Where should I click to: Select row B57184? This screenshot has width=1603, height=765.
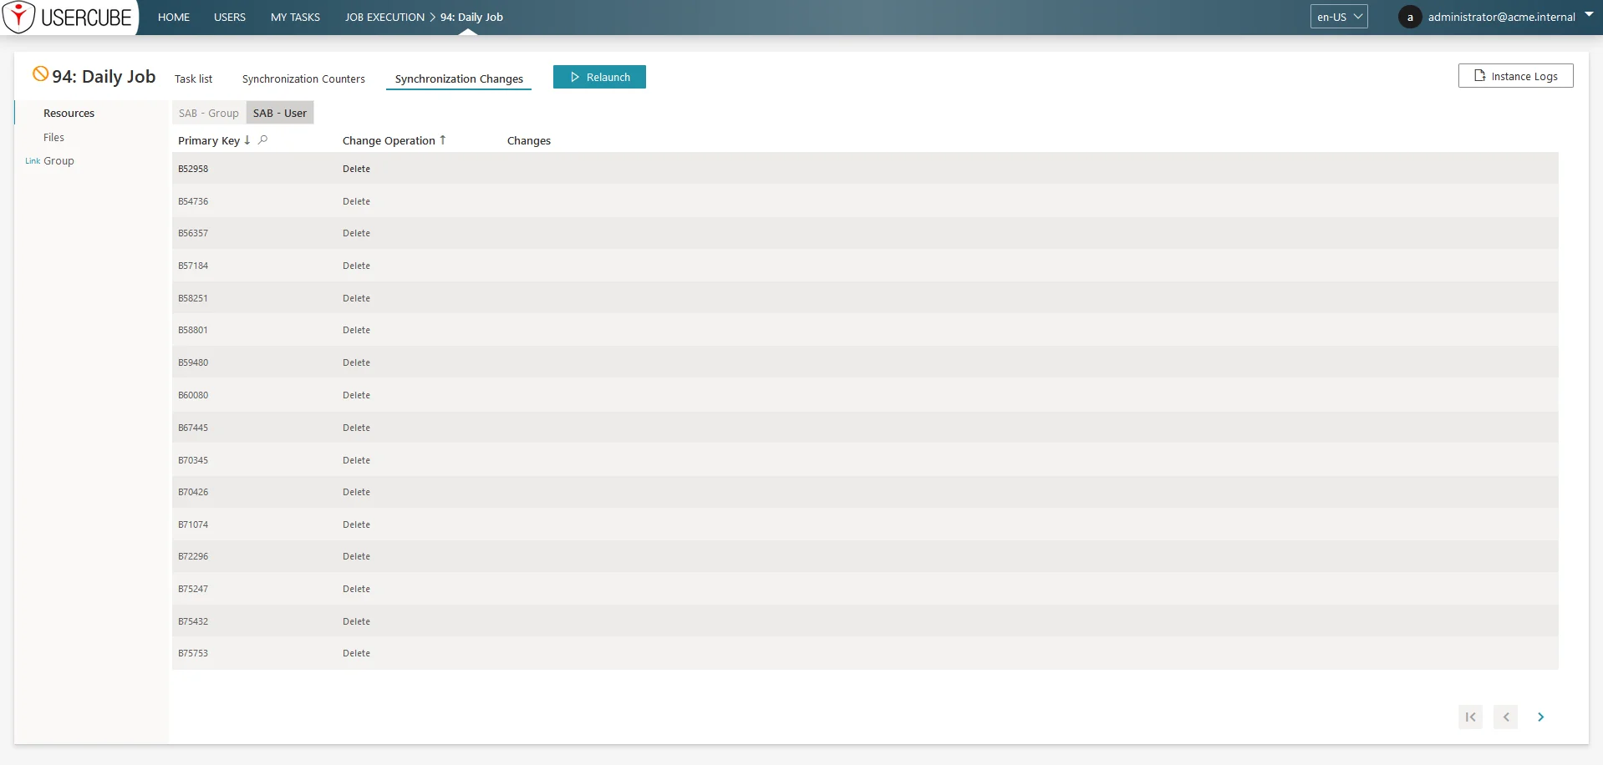[865, 266]
